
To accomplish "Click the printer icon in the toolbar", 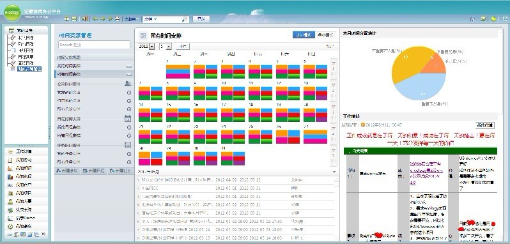I will click(x=118, y=19).
